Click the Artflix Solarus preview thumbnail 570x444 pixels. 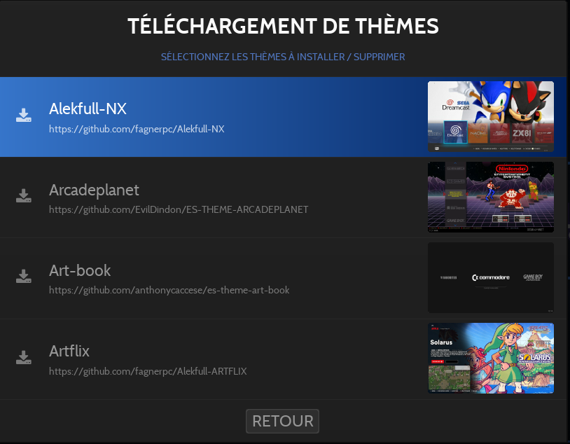pos(490,358)
